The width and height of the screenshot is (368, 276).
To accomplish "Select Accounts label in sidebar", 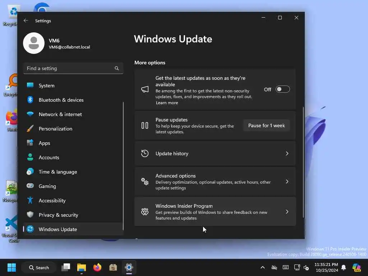I will click(49, 157).
